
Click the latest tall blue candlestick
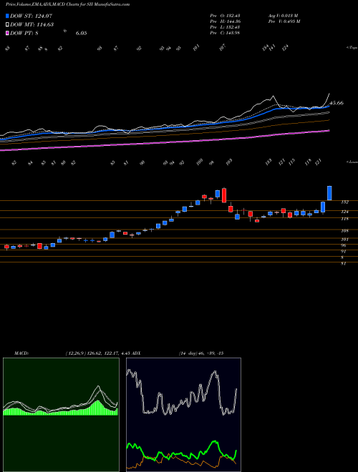click(329, 193)
